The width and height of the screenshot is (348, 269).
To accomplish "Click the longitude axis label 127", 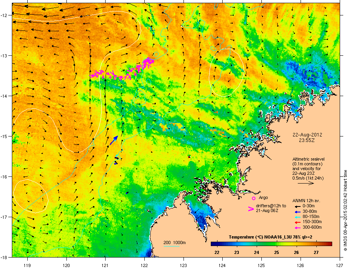I will point(340,265).
